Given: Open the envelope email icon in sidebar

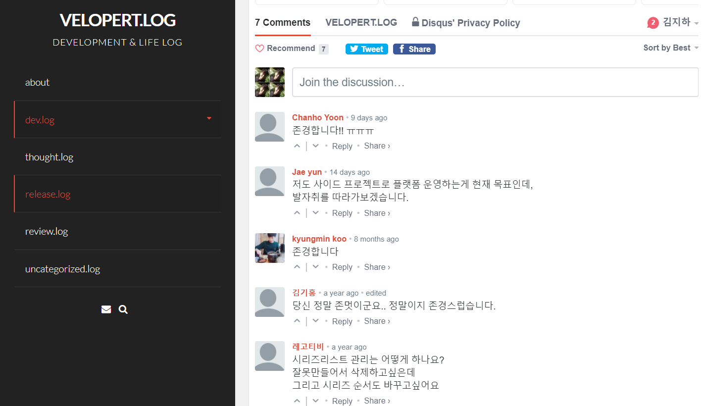Looking at the screenshot, I should (106, 309).
